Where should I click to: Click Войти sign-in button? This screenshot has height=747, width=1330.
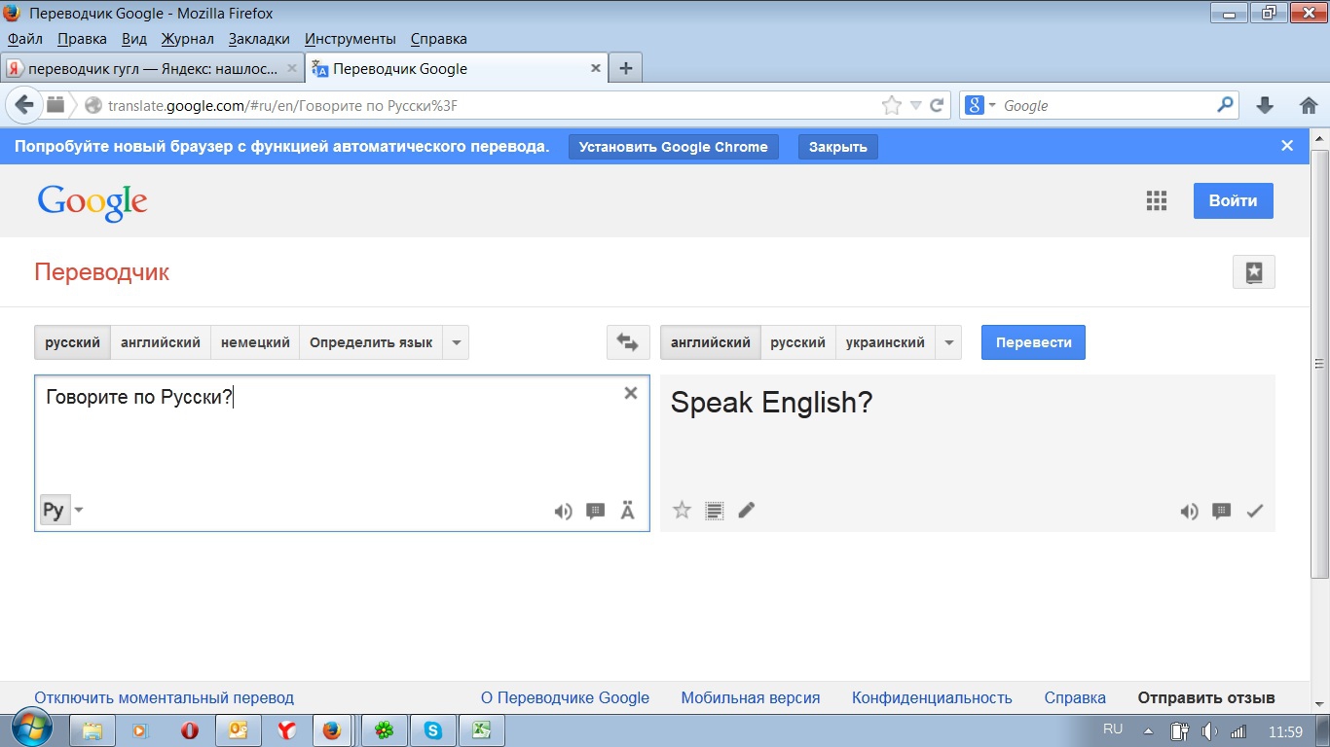tap(1233, 200)
